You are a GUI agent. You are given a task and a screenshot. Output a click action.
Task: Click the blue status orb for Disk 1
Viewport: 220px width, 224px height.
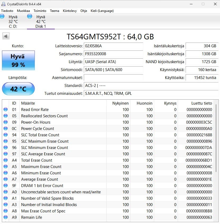click(x=30, y=16)
